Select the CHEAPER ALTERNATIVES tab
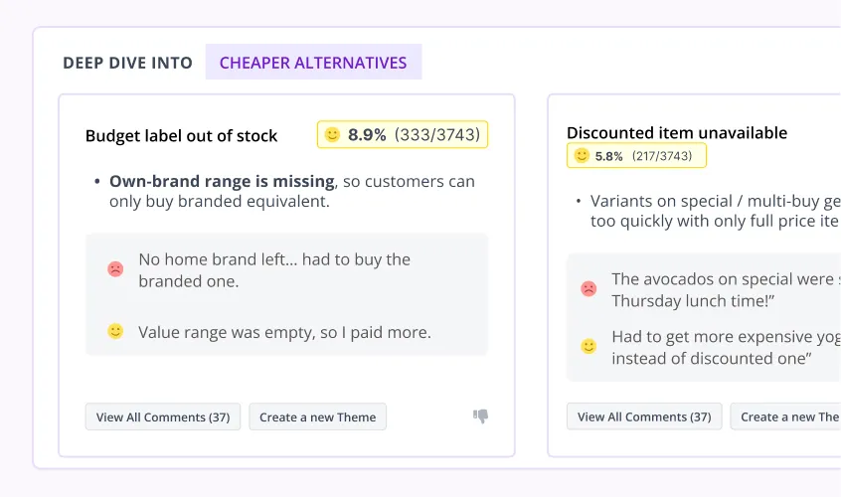This screenshot has width=841, height=497. tap(313, 63)
